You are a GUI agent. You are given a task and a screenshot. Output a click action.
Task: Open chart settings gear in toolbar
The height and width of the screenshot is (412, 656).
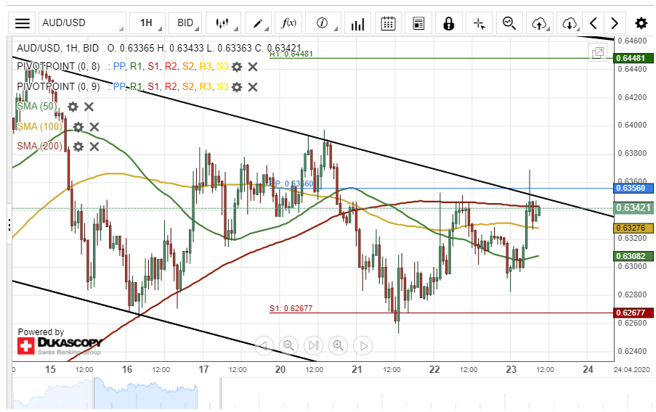(641, 23)
